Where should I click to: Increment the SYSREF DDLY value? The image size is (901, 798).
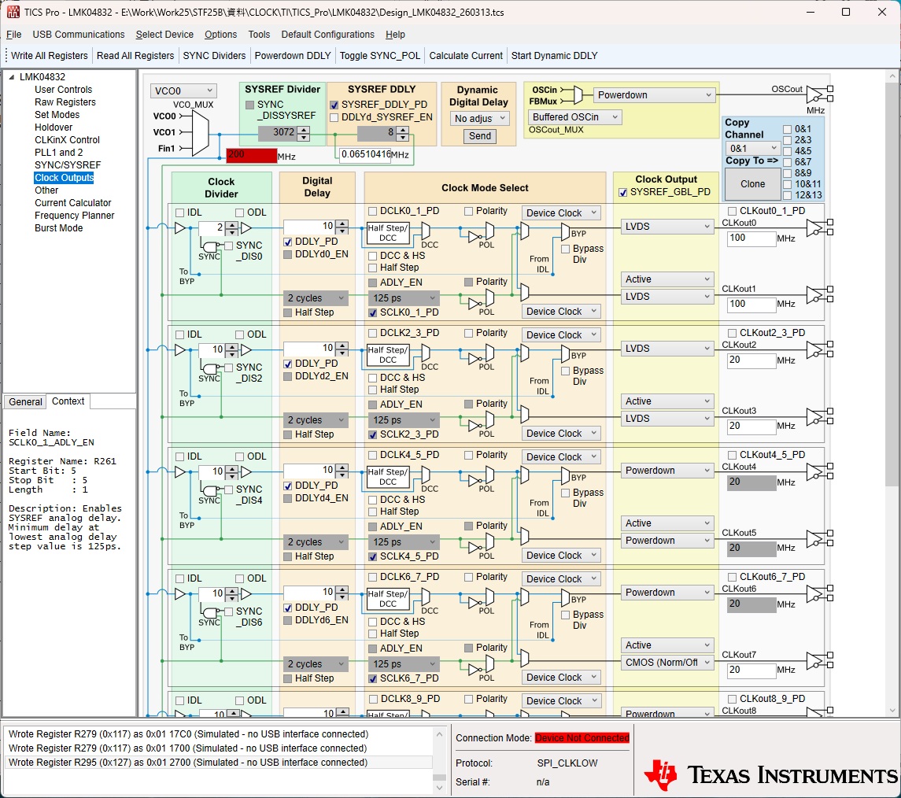pos(403,131)
